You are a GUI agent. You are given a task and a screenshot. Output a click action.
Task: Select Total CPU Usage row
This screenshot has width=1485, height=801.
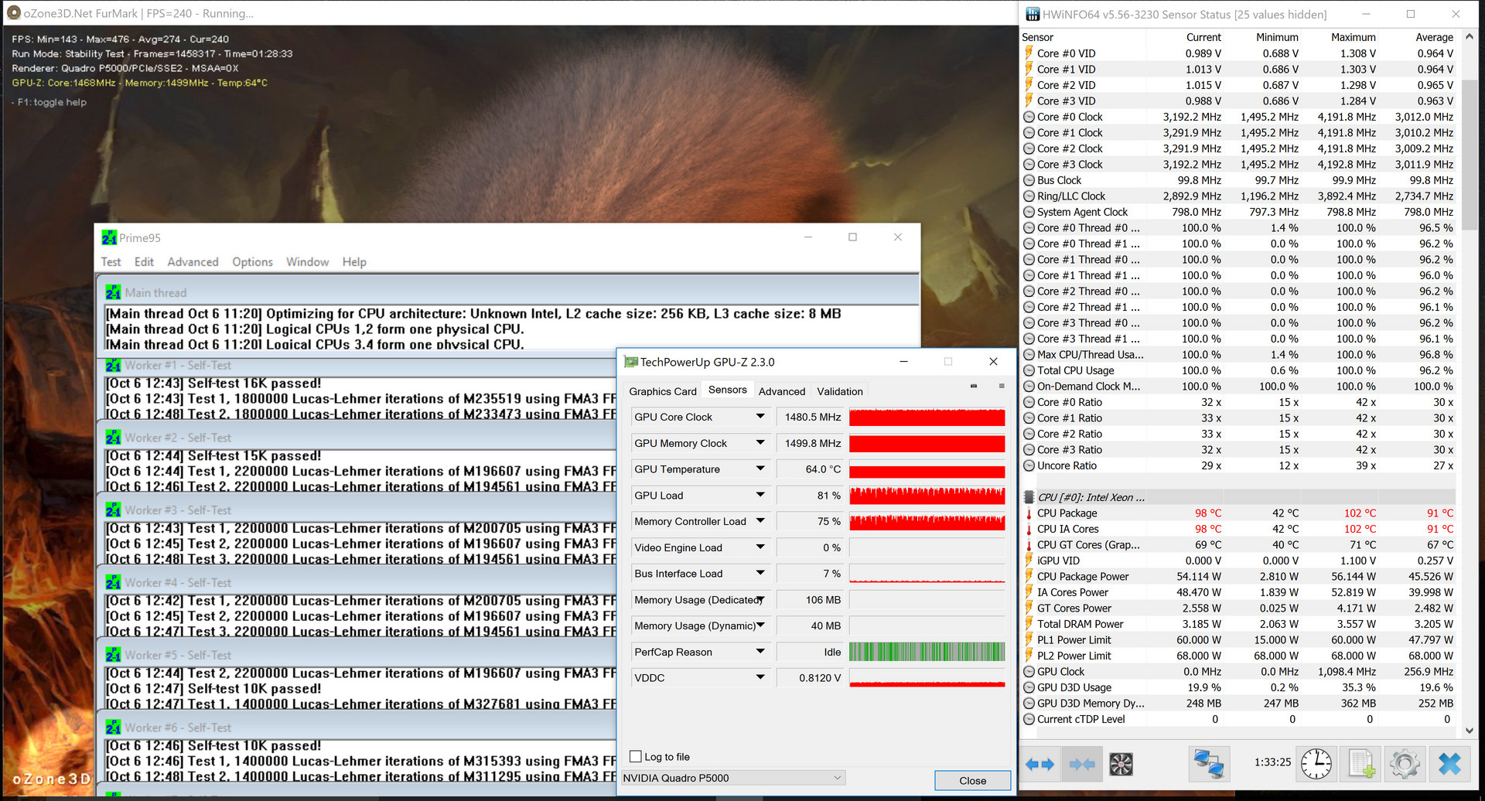1239,370
